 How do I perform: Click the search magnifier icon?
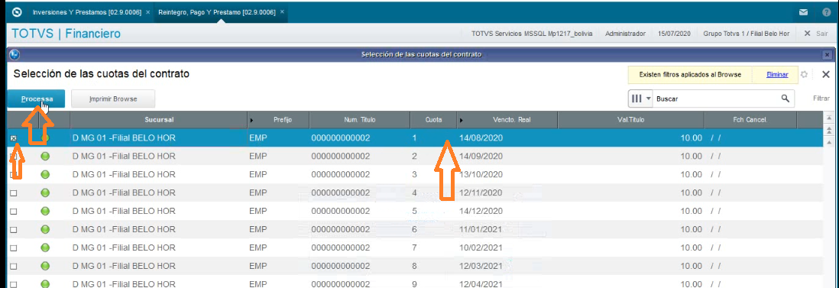pyautogui.click(x=785, y=99)
